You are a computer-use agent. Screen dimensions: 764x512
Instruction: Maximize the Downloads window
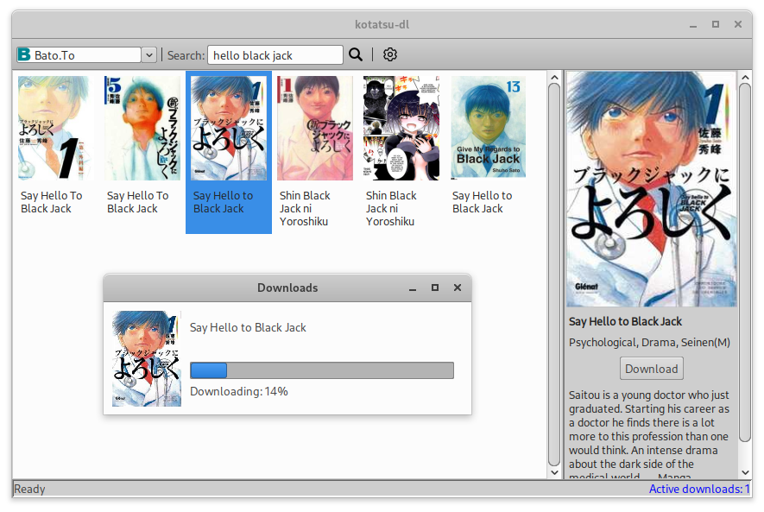pos(435,288)
